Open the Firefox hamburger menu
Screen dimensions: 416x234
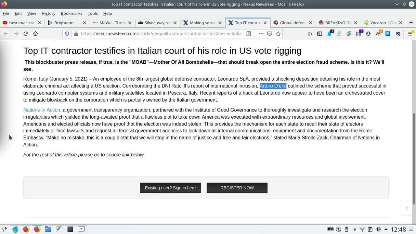click(x=410, y=33)
